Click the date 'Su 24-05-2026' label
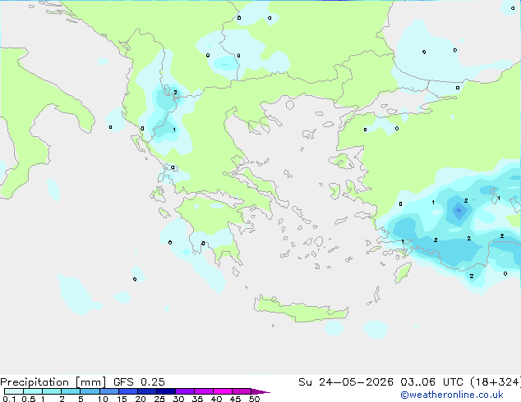The image size is (521, 402). (346, 382)
